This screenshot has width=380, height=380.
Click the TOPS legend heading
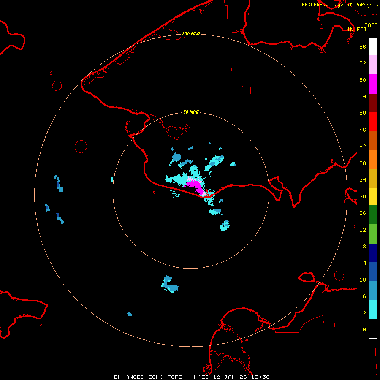(371, 25)
